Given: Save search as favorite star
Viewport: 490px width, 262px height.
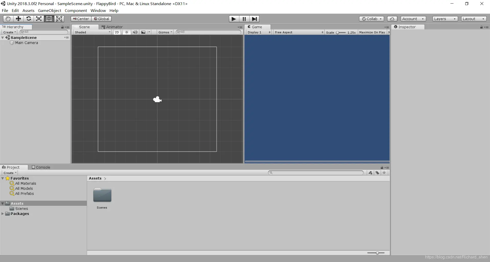Looking at the screenshot, I should (384, 173).
